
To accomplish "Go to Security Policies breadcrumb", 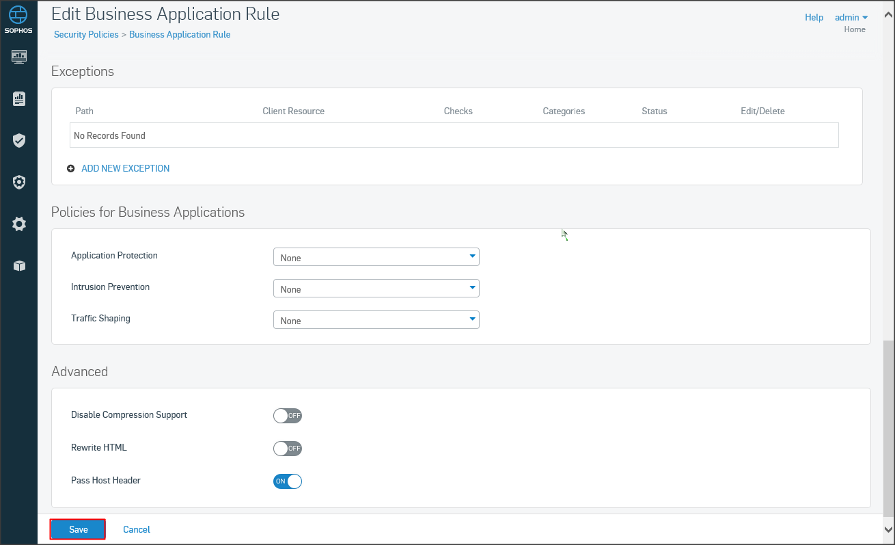I will point(86,34).
